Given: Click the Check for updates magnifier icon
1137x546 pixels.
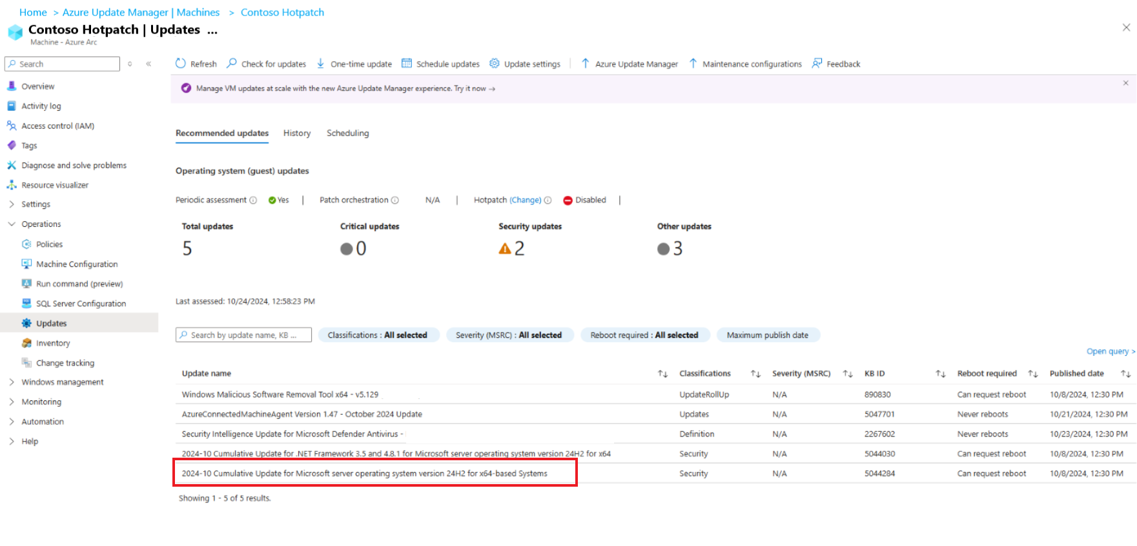Looking at the screenshot, I should pyautogui.click(x=231, y=63).
